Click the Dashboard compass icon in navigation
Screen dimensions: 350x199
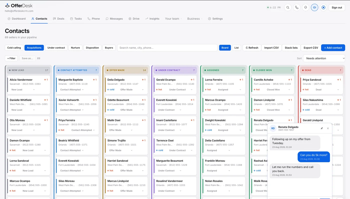coord(9,19)
